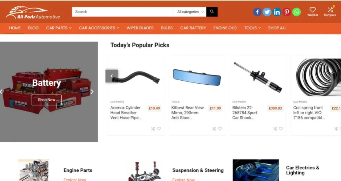Image resolution: width=341 pixels, height=181 pixels.
Task: Expand the Car Parts menu
Action: 59,28
